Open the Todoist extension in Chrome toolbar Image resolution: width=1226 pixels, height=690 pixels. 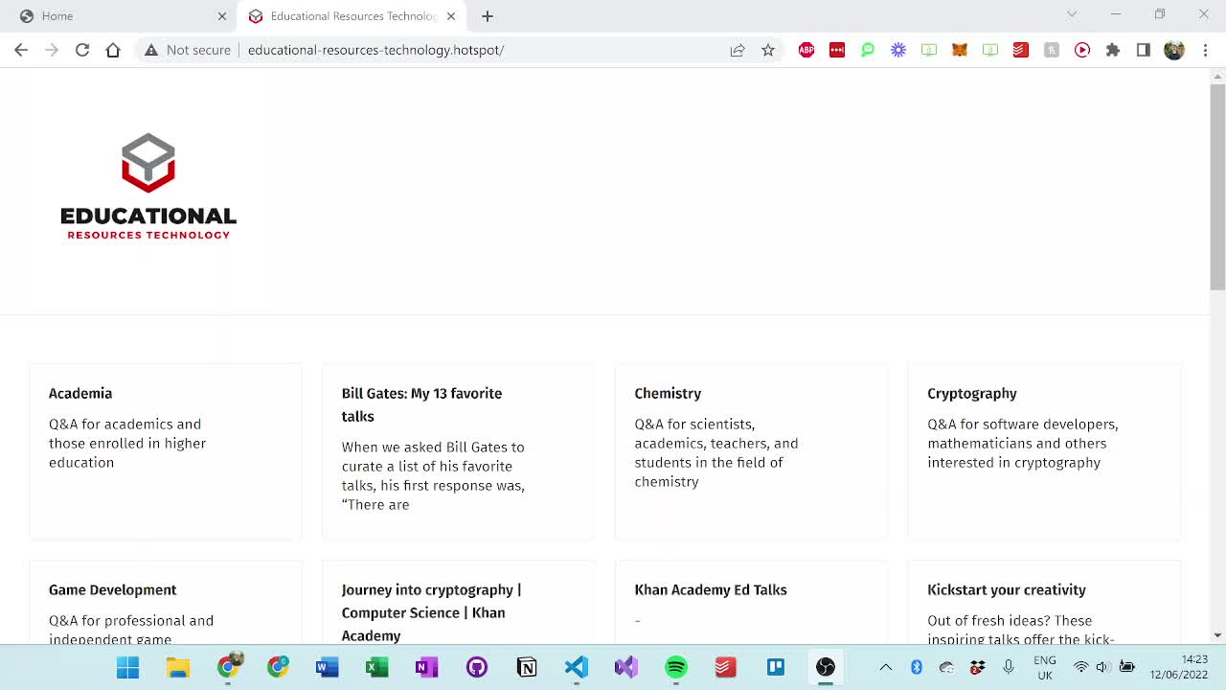1021,50
